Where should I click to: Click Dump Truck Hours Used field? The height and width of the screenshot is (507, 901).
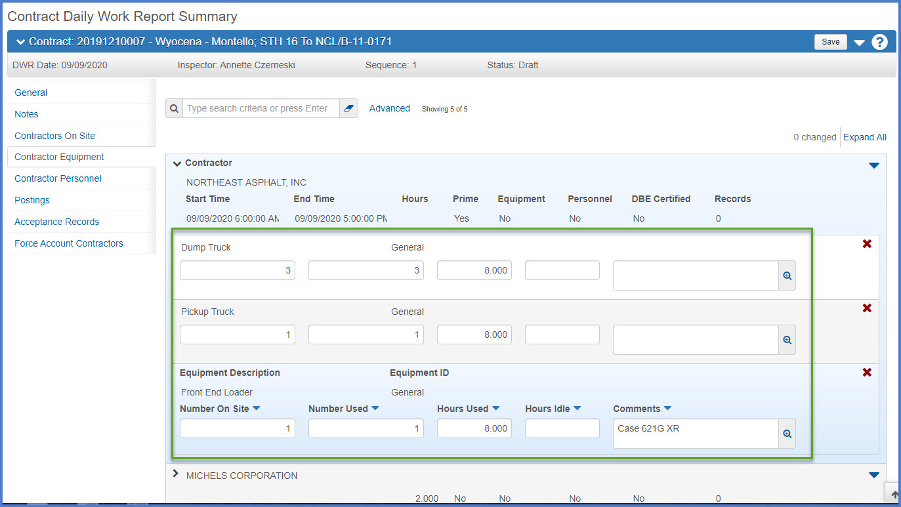tap(474, 270)
